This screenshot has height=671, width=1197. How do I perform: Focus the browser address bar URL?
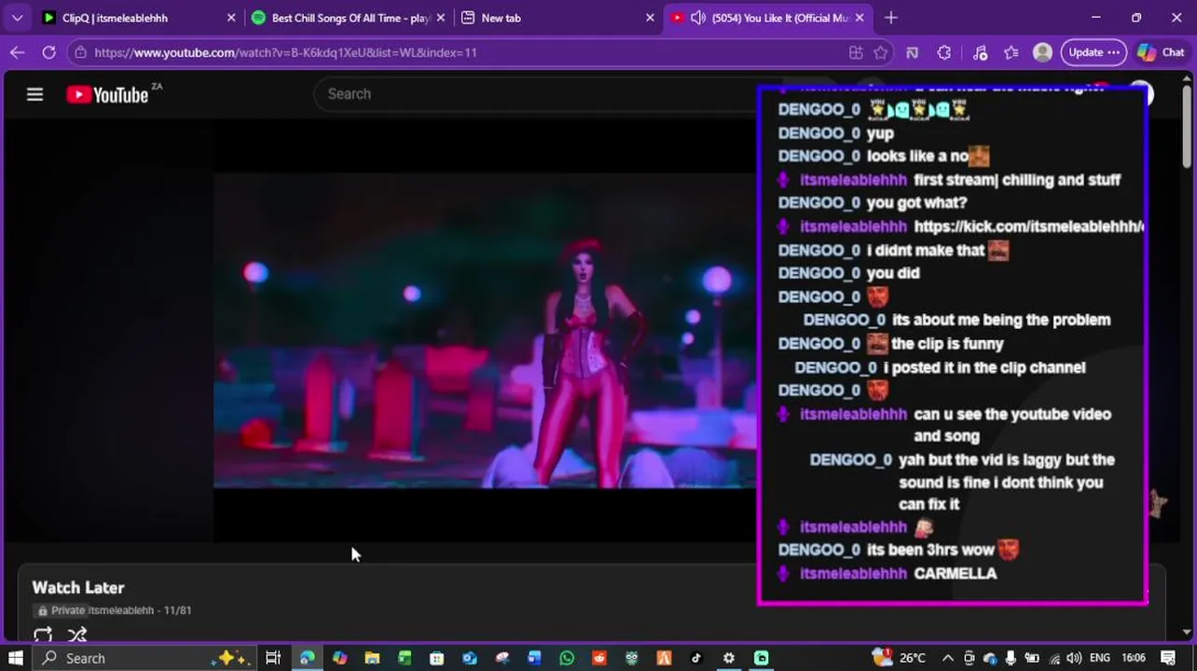pos(285,52)
